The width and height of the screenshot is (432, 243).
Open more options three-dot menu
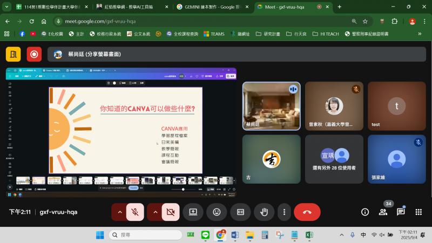285,212
